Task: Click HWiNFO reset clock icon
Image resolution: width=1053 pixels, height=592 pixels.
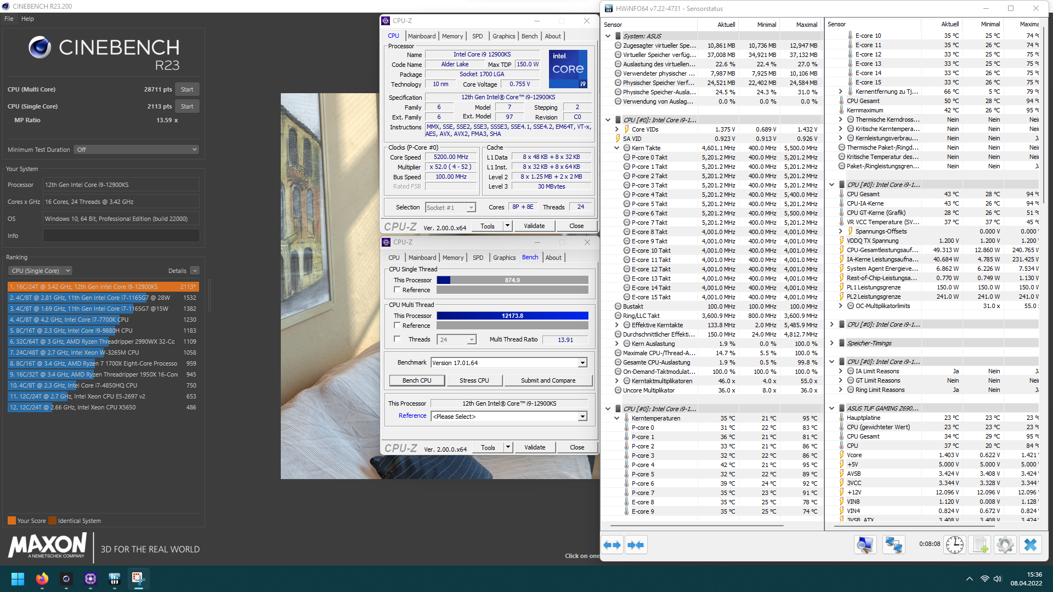Action: click(x=954, y=545)
